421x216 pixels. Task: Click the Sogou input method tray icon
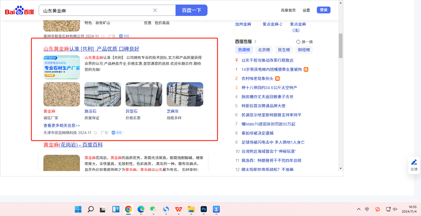(x=378, y=209)
